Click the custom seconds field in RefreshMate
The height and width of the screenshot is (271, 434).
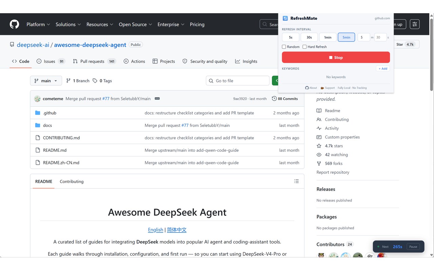pos(380,37)
